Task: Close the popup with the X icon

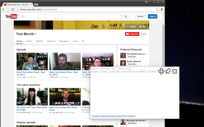Action: point(175,71)
